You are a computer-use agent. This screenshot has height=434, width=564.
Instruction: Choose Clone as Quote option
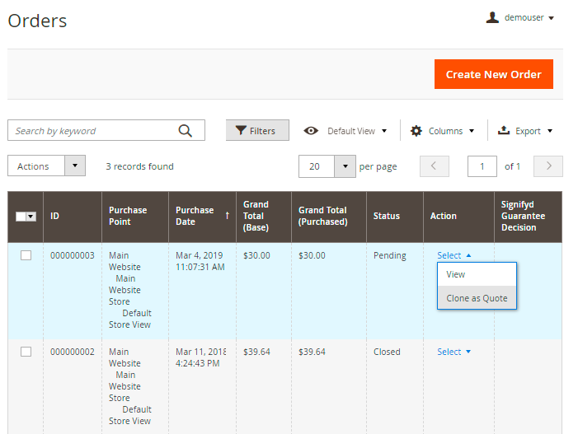pos(477,298)
